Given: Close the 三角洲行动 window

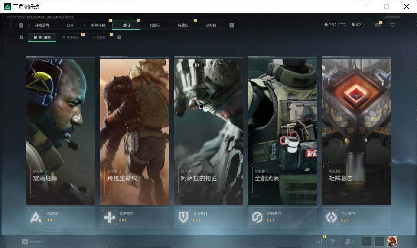Looking at the screenshot, I should [407, 7].
